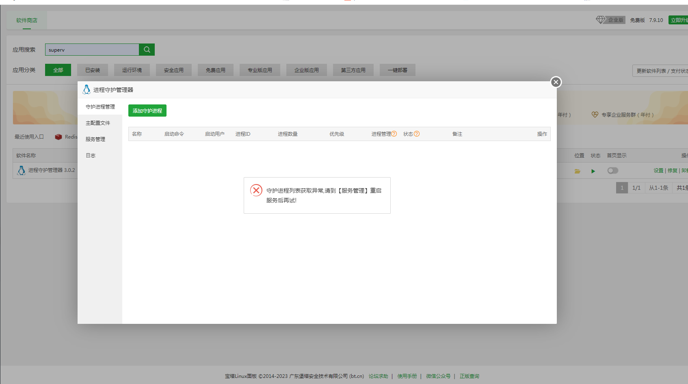Filter by 一键部署 category
The image size is (688, 384).
pyautogui.click(x=398, y=70)
